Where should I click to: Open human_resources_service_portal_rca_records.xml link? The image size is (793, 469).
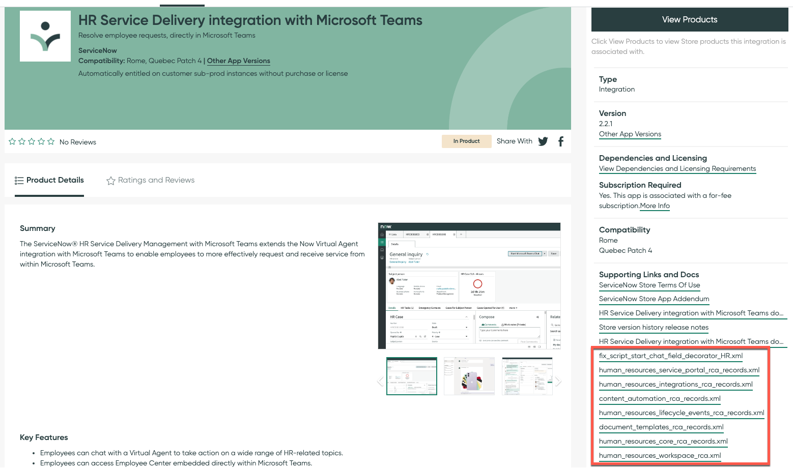click(x=679, y=370)
